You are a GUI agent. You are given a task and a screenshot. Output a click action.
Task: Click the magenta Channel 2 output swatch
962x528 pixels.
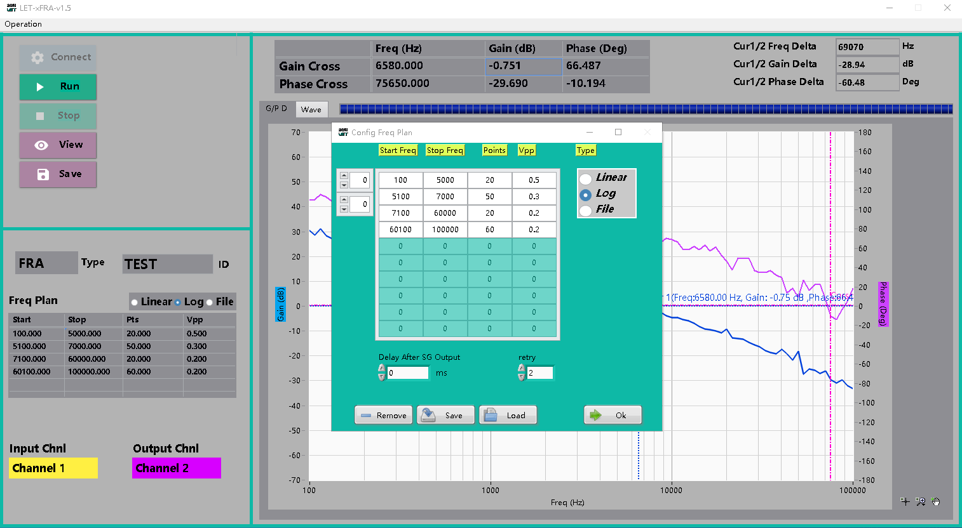click(x=177, y=468)
